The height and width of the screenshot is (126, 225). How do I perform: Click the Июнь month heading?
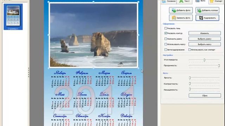click(82, 94)
